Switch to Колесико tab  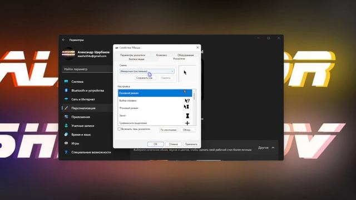(161, 55)
